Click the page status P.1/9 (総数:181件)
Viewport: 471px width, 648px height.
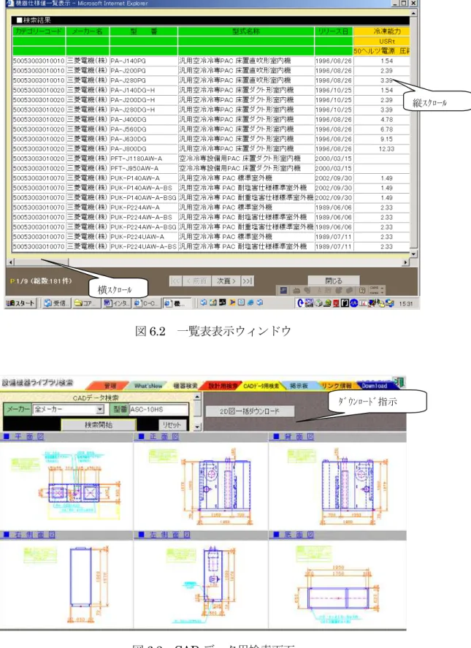pyautogui.click(x=41, y=281)
